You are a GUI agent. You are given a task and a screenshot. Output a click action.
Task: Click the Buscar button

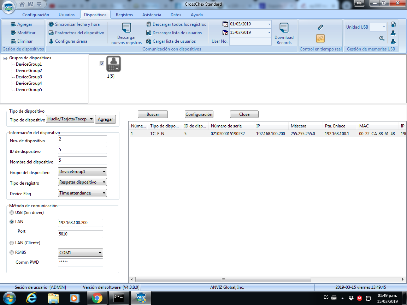pyautogui.click(x=153, y=114)
